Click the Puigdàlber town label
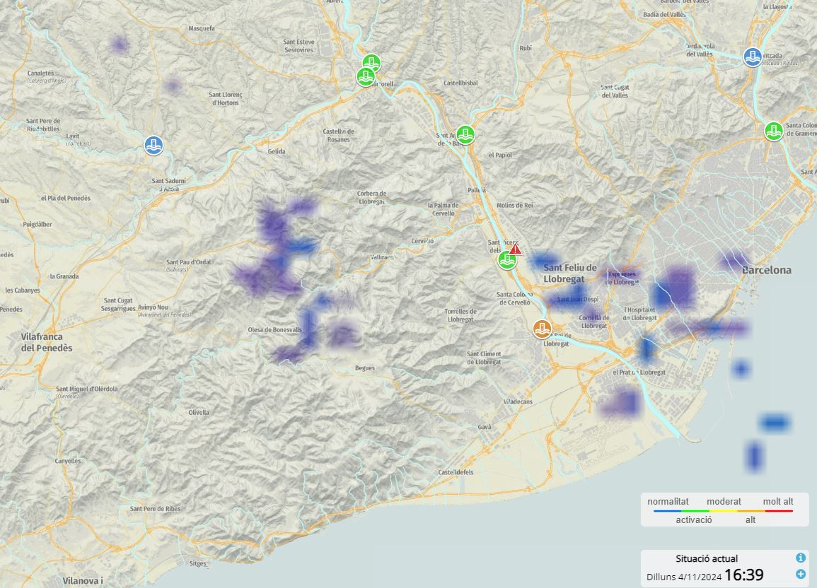 point(37,225)
